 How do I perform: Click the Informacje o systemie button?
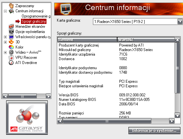(x=154, y=131)
